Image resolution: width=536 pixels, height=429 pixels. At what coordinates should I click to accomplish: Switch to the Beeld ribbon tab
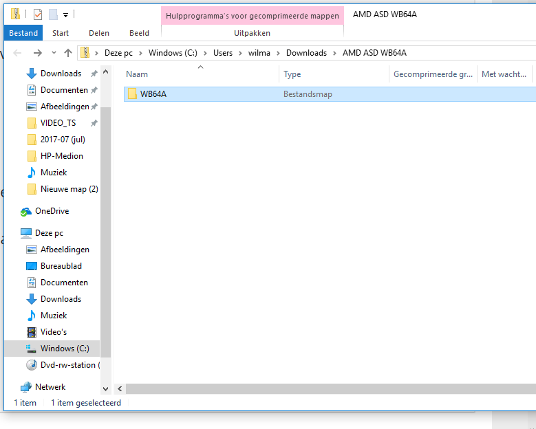pos(139,33)
